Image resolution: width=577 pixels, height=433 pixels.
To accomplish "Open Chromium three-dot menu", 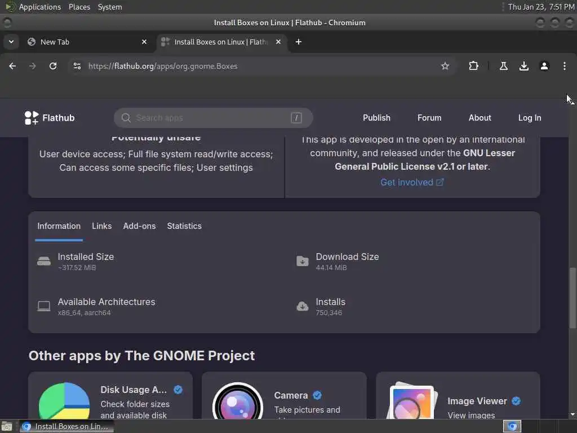I will click(565, 66).
